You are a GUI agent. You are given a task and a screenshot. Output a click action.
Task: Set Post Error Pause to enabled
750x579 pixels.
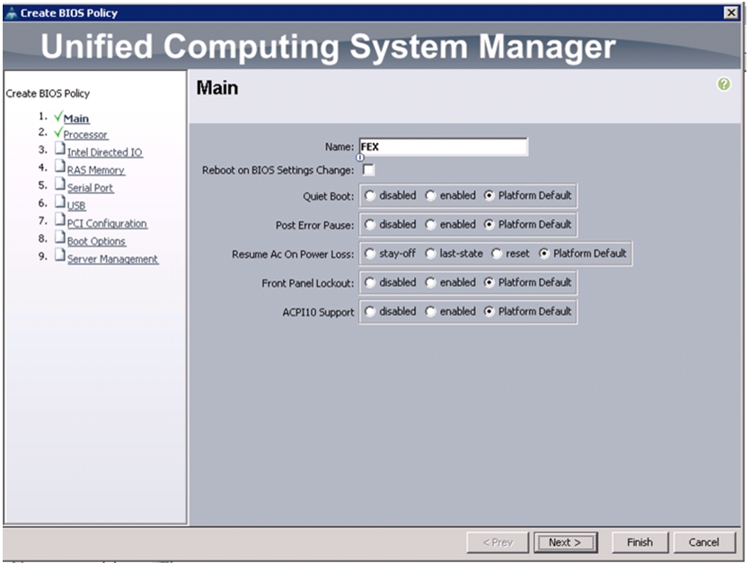pyautogui.click(x=430, y=225)
